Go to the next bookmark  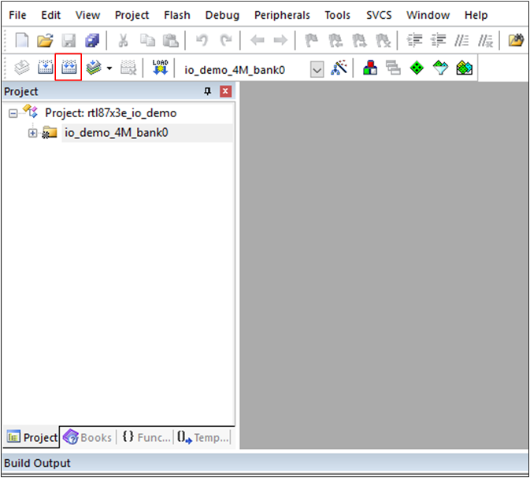click(x=359, y=40)
